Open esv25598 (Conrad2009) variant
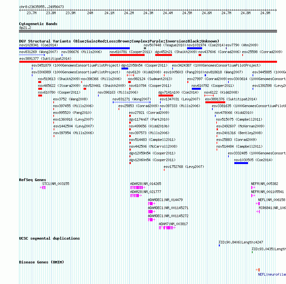Image resolution: width=286 pixels, height=284 pixels. (x=262, y=52)
